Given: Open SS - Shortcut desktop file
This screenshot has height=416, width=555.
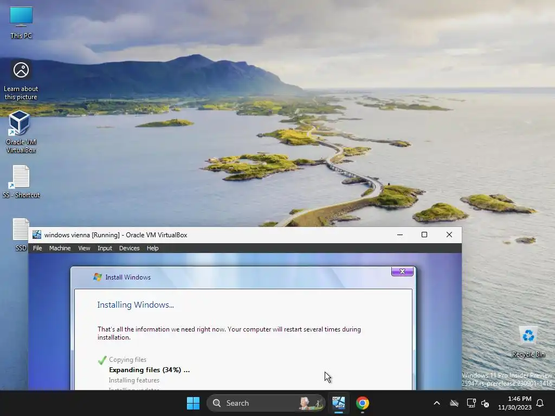Looking at the screenshot, I should coord(21,182).
